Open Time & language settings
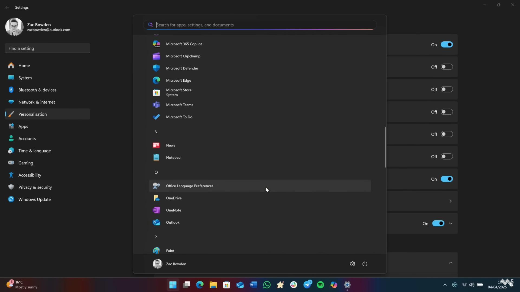 (48, 151)
